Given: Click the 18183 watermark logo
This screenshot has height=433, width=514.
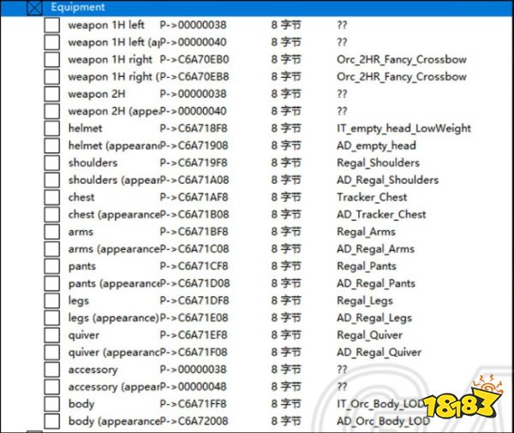Looking at the screenshot, I should pyautogui.click(x=473, y=402).
